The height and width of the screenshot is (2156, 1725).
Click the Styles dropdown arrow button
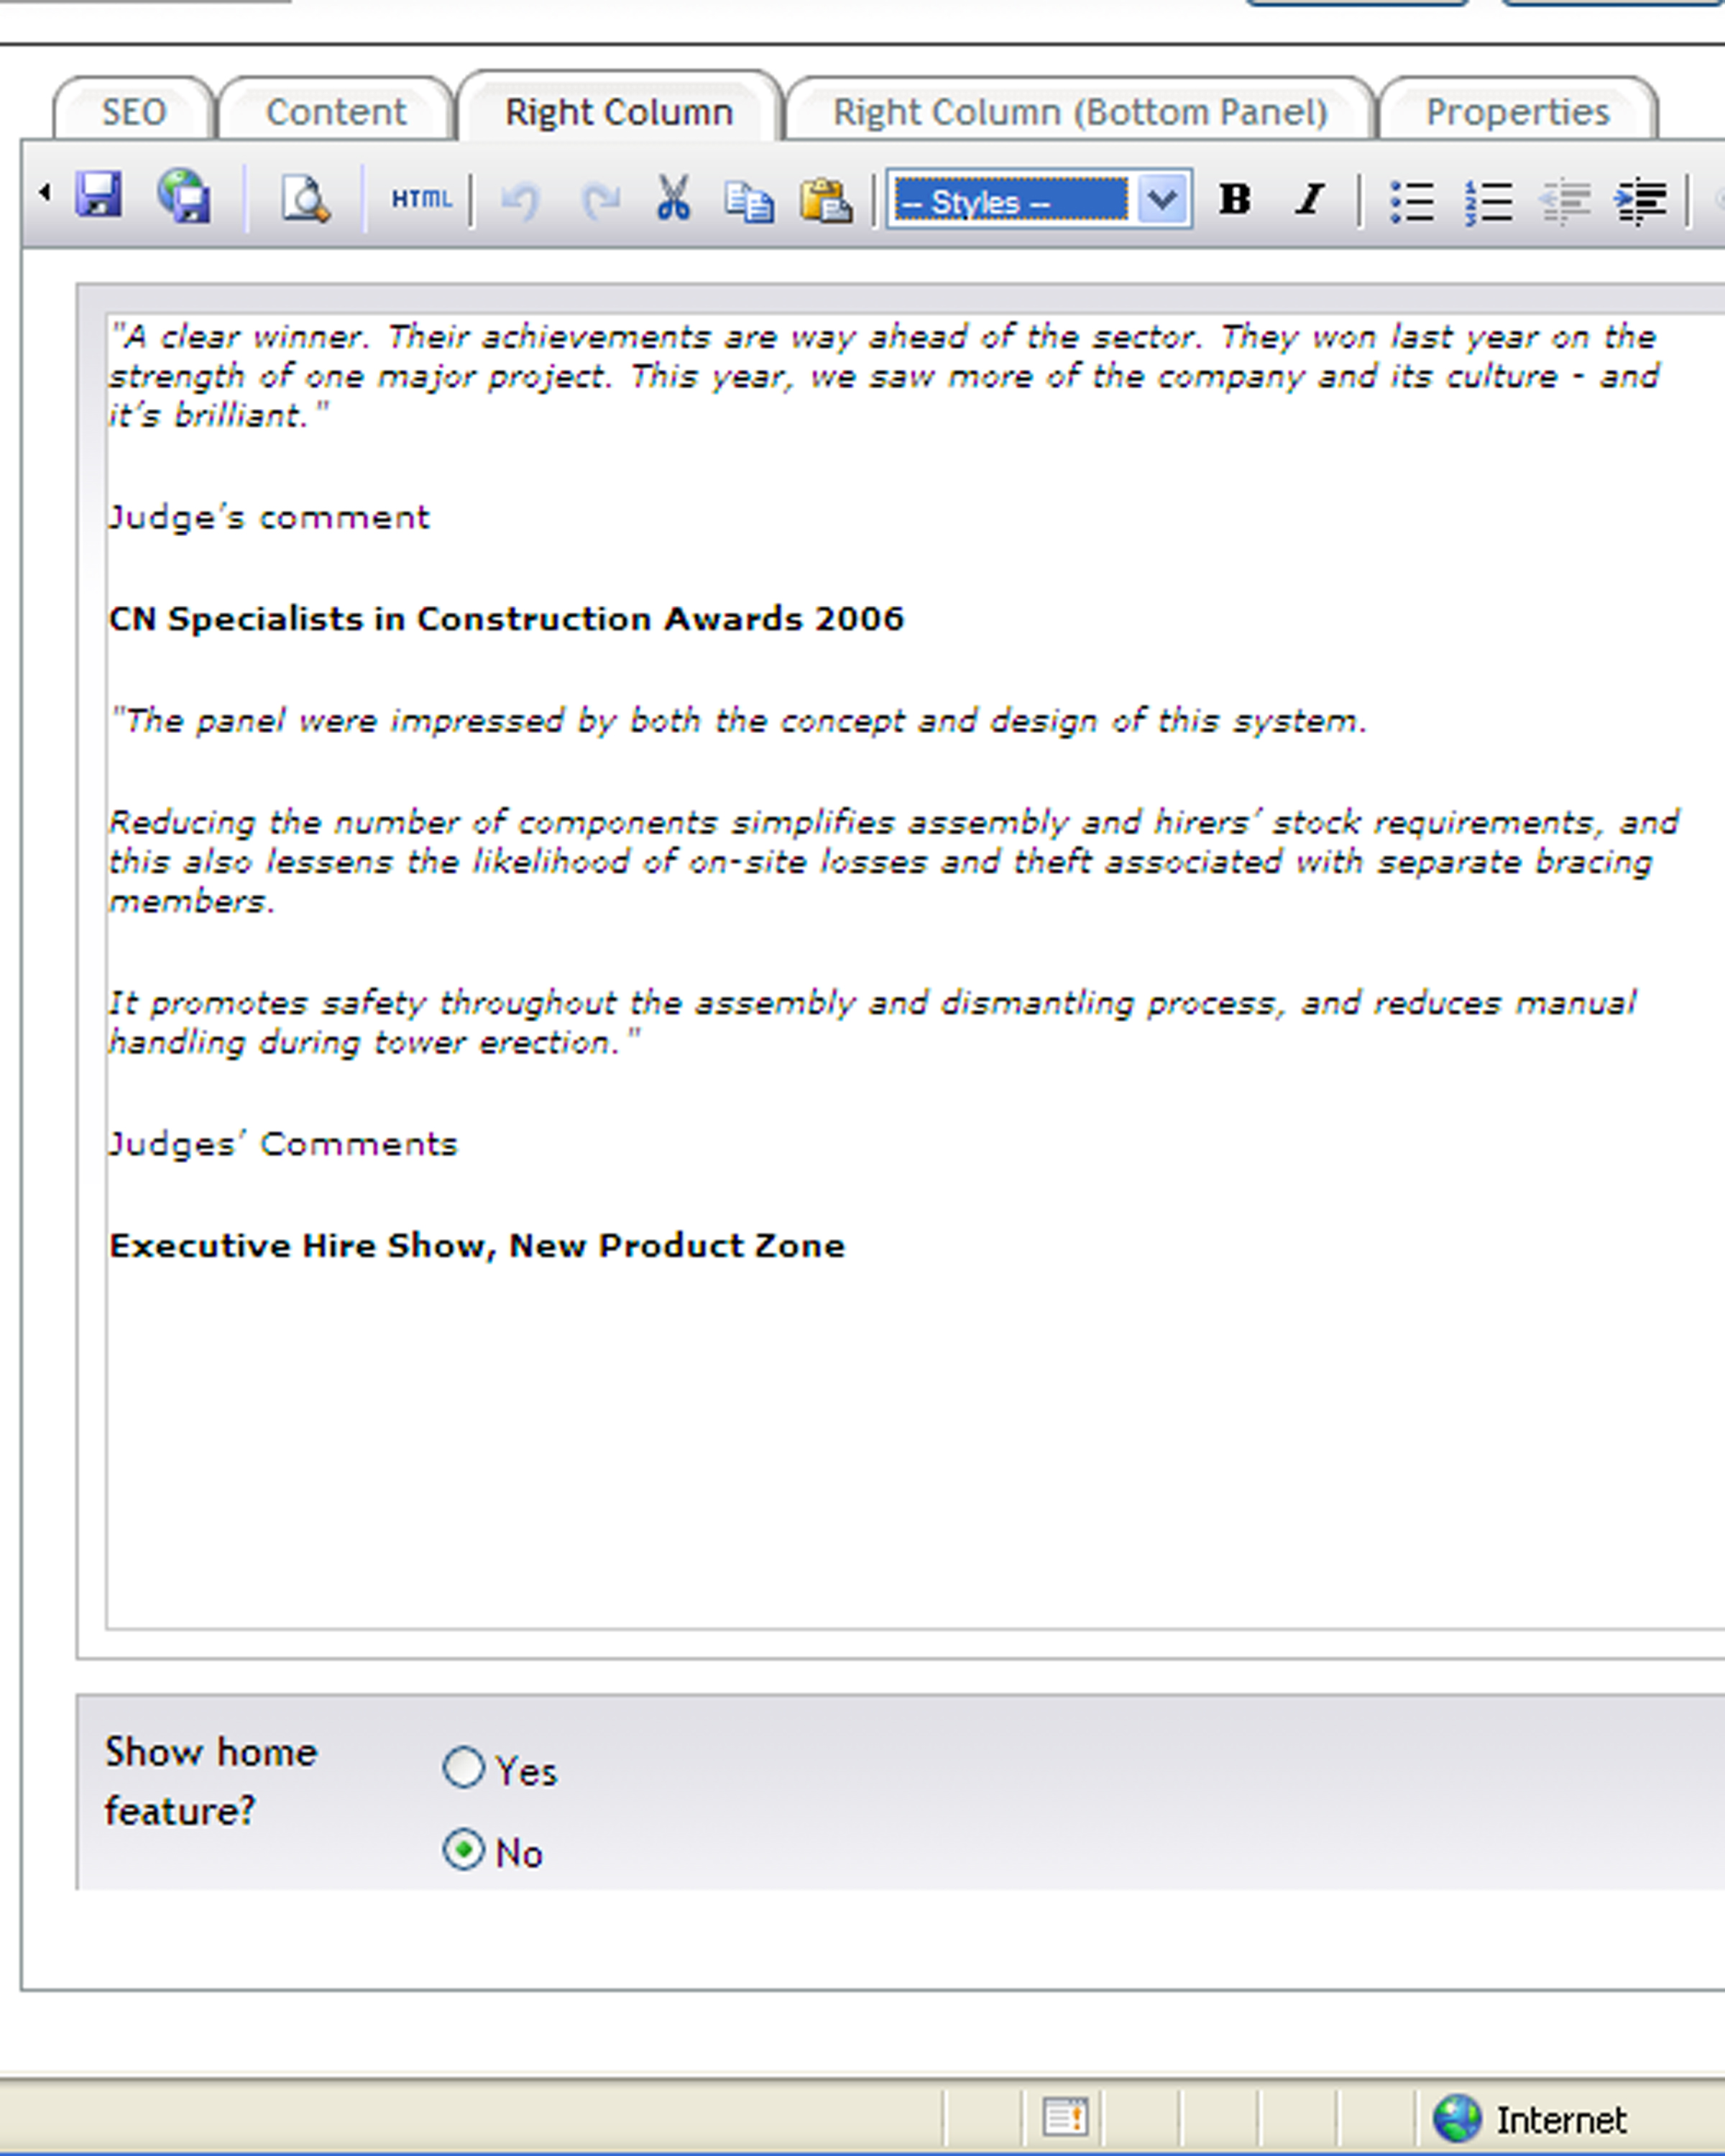1162,199
